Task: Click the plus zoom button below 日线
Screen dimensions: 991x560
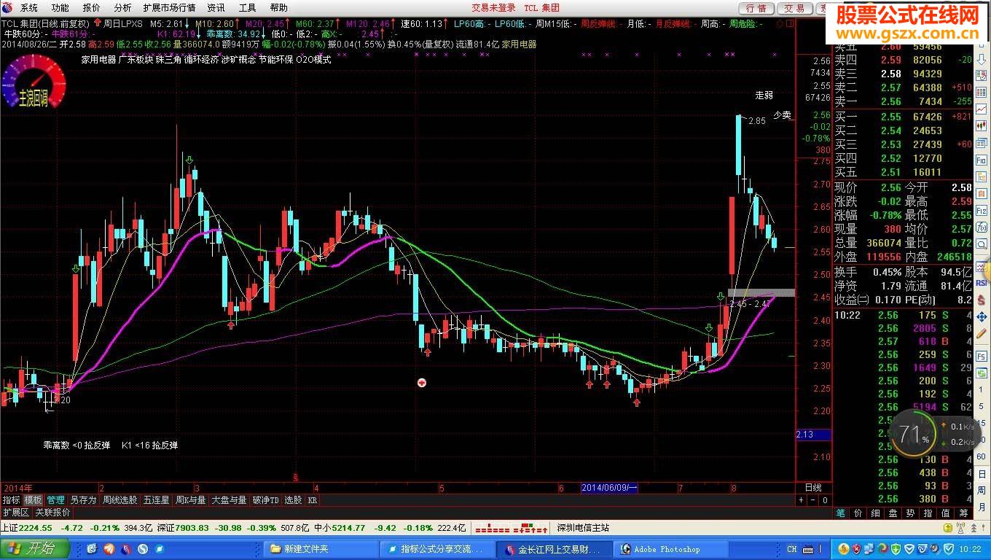Action: 802,500
